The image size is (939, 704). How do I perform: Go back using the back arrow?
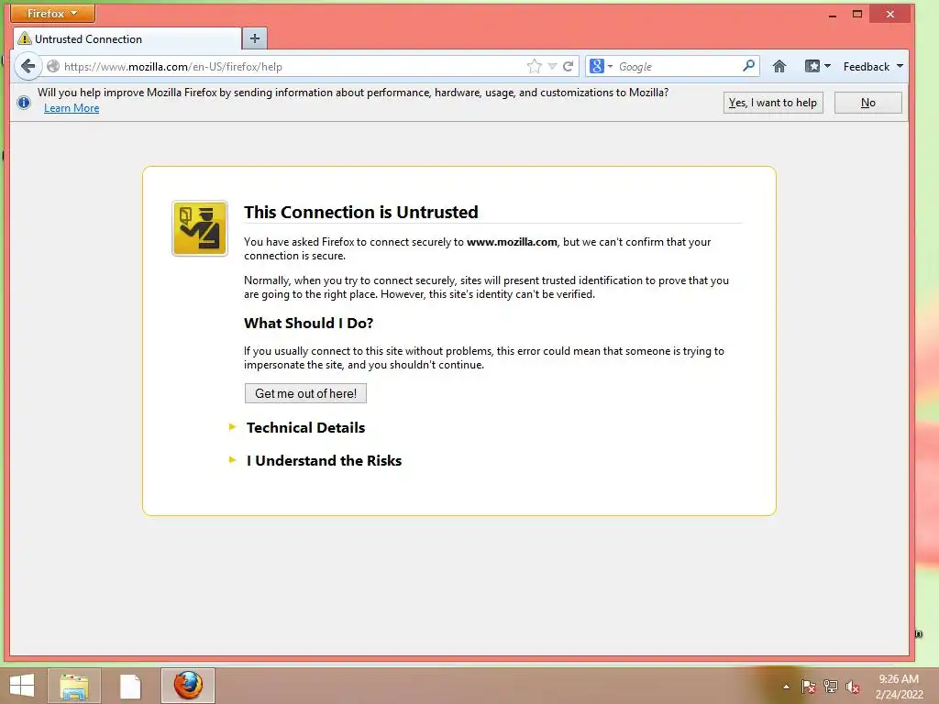(x=28, y=66)
